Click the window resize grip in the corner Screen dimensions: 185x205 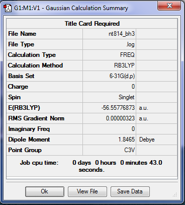point(175,194)
